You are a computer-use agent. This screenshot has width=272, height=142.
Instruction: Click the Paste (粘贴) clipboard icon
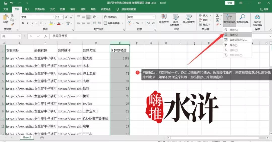coord(6,17)
